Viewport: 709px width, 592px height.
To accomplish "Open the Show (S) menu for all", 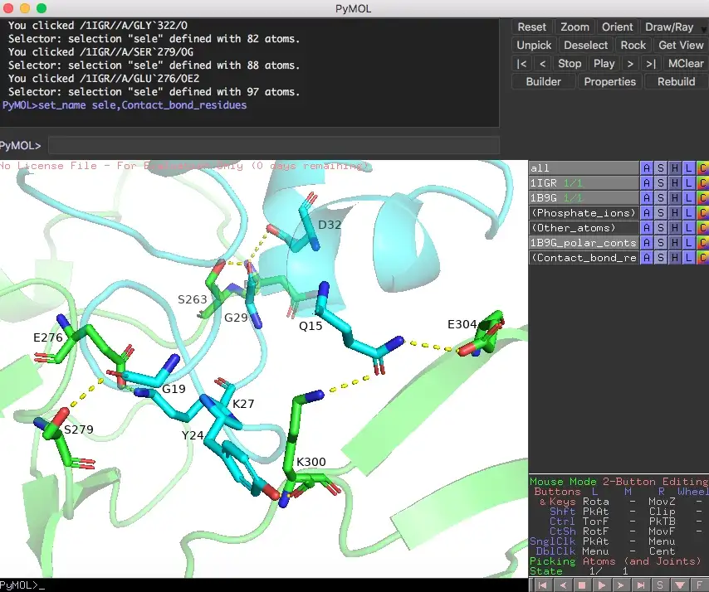I will click(660, 168).
